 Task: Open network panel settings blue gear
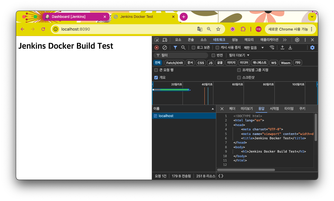312,48
